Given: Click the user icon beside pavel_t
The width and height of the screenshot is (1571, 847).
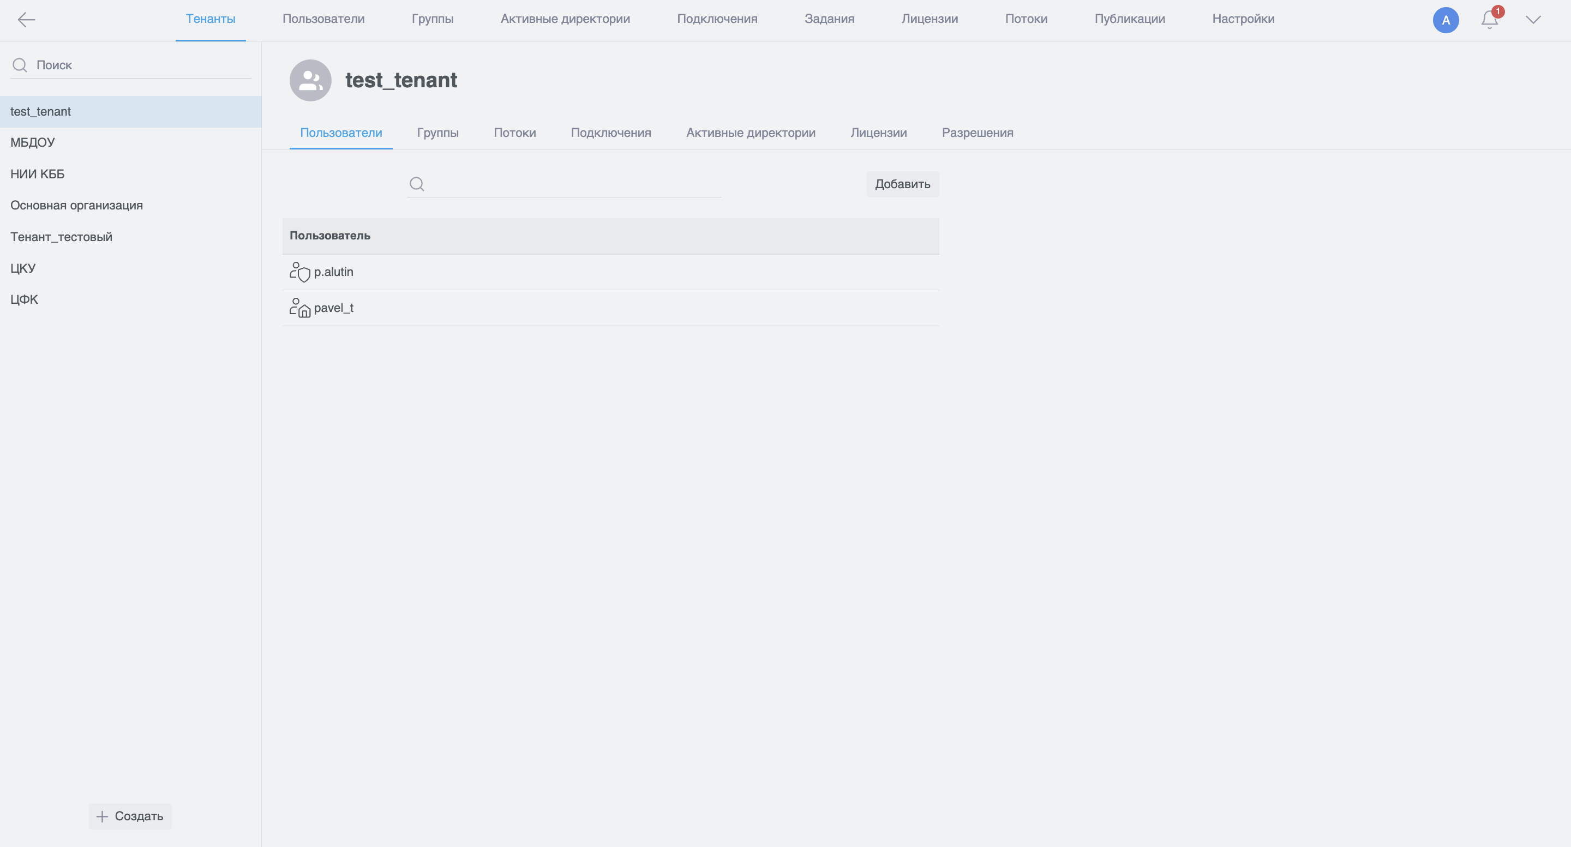Looking at the screenshot, I should tap(299, 308).
